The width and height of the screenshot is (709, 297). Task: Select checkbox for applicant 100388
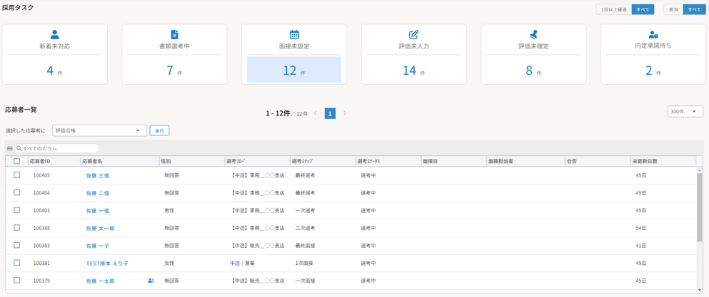coord(17,228)
